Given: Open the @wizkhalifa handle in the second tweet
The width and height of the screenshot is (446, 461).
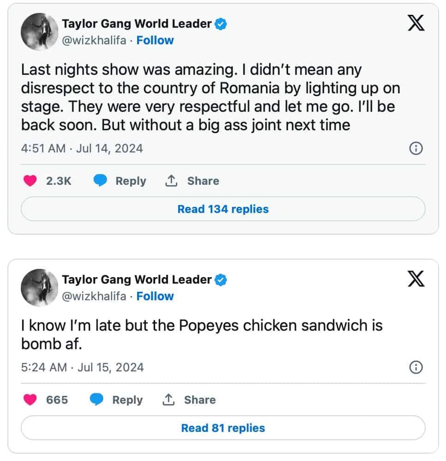Looking at the screenshot, I should (x=94, y=297).
